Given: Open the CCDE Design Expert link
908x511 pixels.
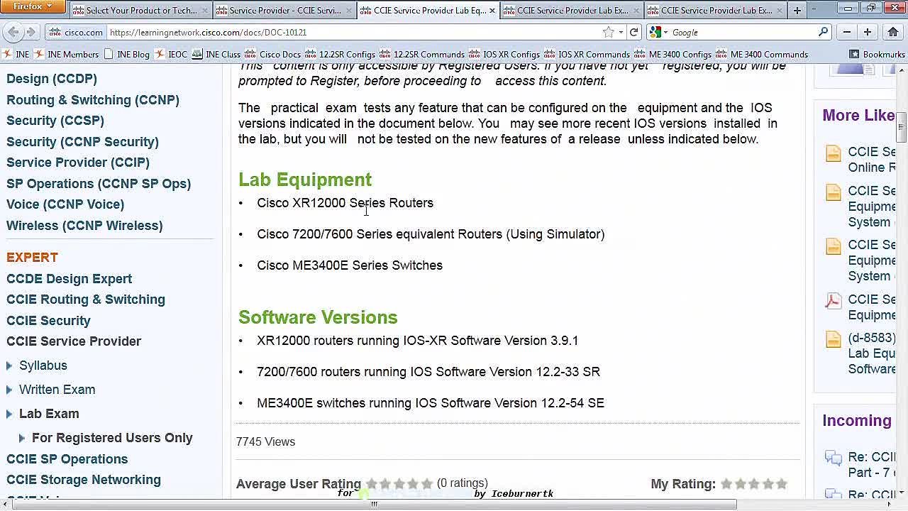Looking at the screenshot, I should [69, 279].
